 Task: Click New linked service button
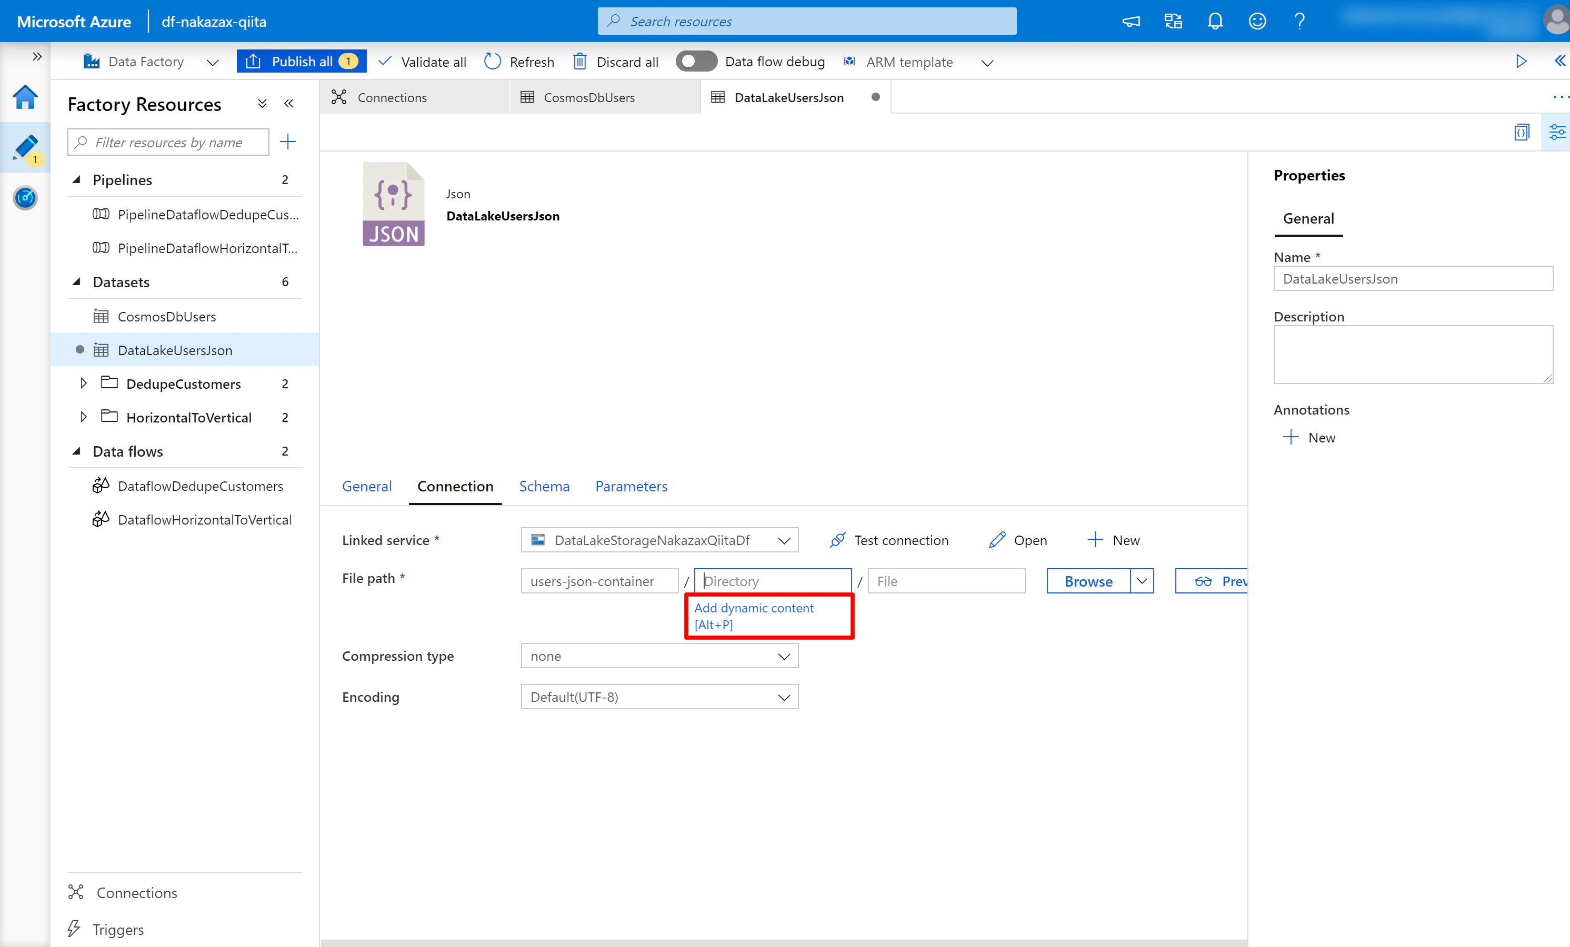pos(1113,540)
